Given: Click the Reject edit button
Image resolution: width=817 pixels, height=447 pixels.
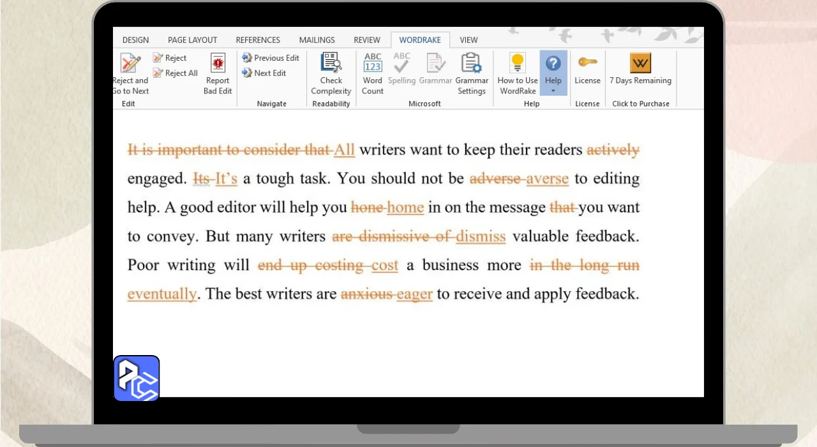Looking at the screenshot, I should [x=170, y=58].
